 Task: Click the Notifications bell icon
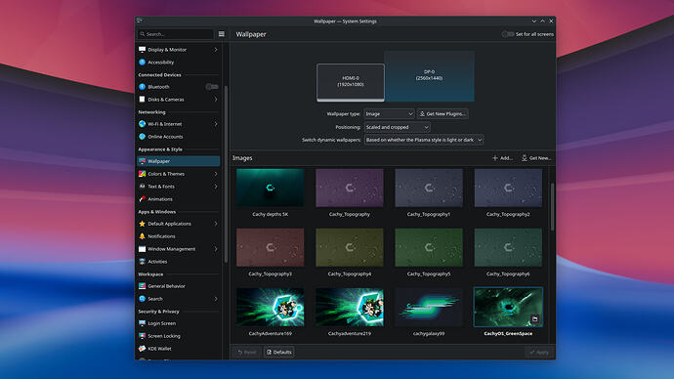coord(142,236)
